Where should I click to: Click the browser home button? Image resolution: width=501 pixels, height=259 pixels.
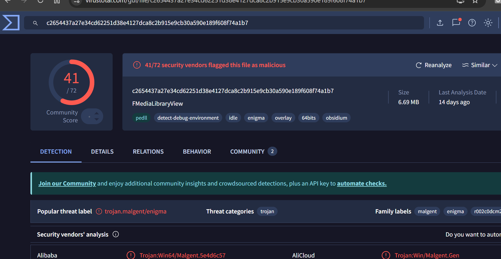[57, 2]
